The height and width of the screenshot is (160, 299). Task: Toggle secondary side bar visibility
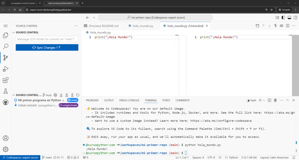295,17
